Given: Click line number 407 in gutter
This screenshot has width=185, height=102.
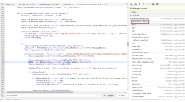Looking at the screenshot, I should [2, 13].
